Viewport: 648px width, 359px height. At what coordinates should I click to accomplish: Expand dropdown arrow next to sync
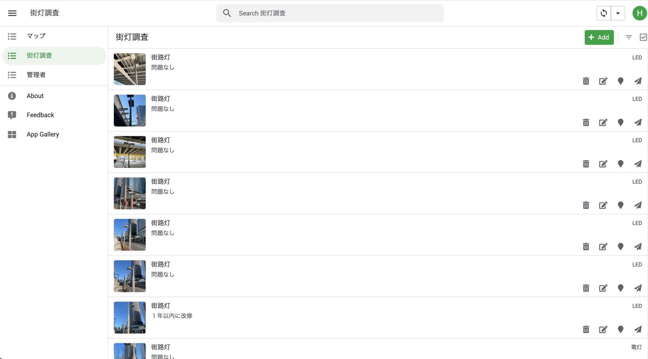point(618,13)
